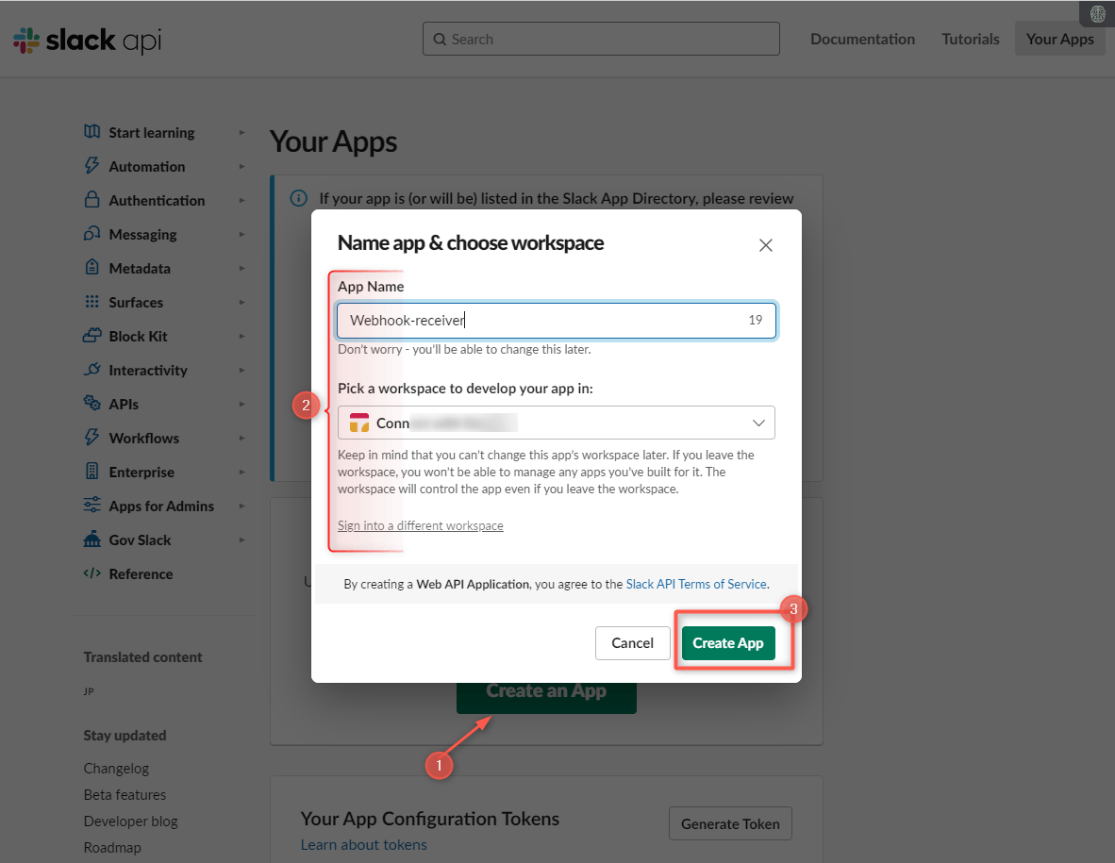Click the Metadata sidebar icon
This screenshot has height=863, width=1115.
pyautogui.click(x=92, y=268)
